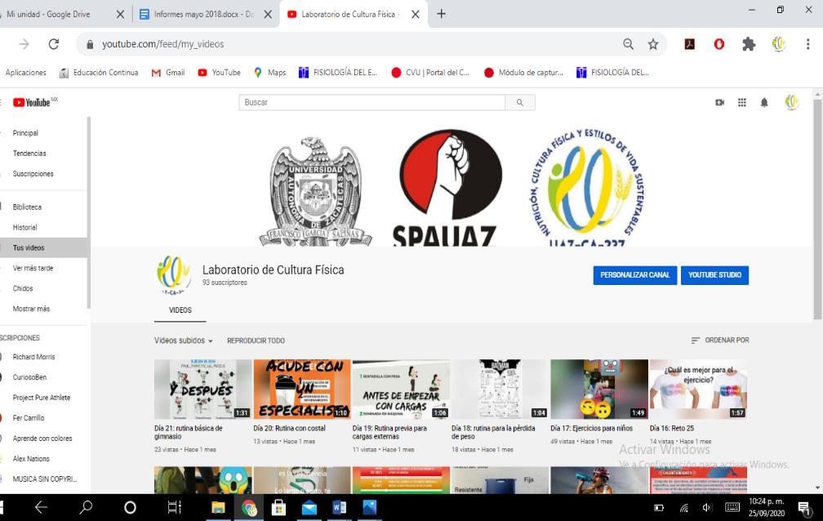Viewport: 823px width, 521px height.
Task: Open File Explorer from taskbar
Action: (218, 507)
